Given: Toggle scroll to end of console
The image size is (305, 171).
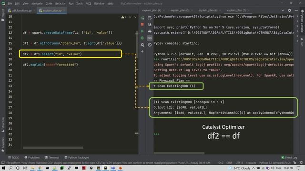Looking at the screenshot, I should point(150,24).
